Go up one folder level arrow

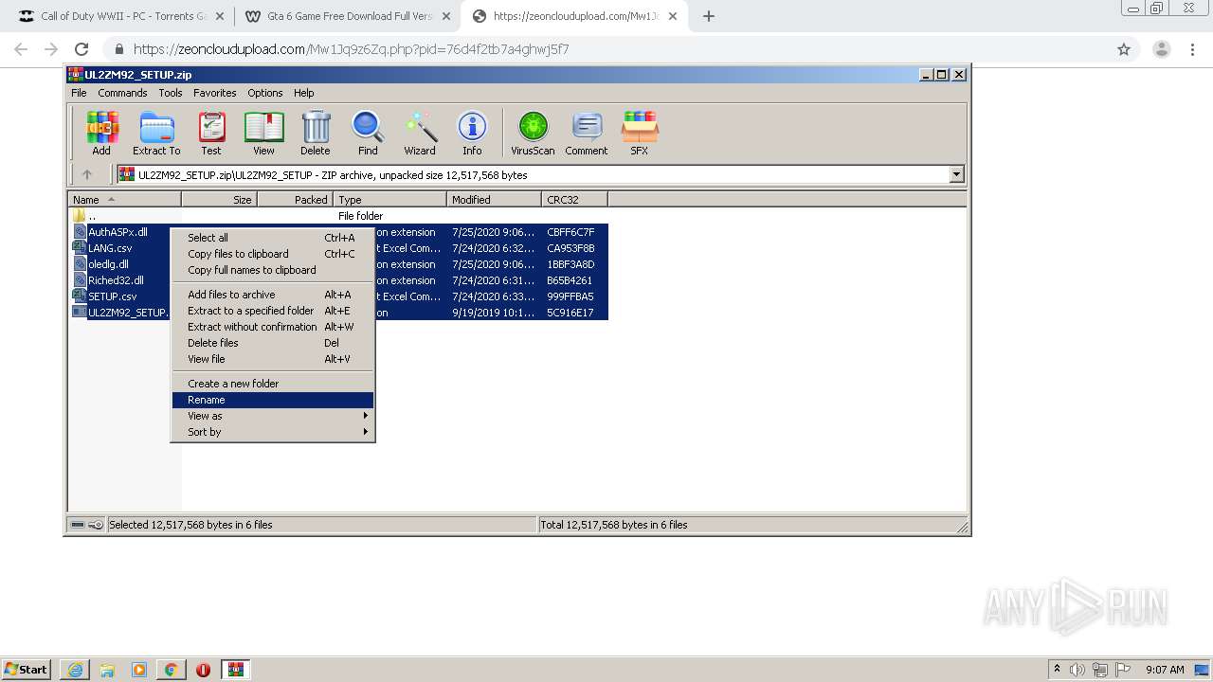pos(87,174)
